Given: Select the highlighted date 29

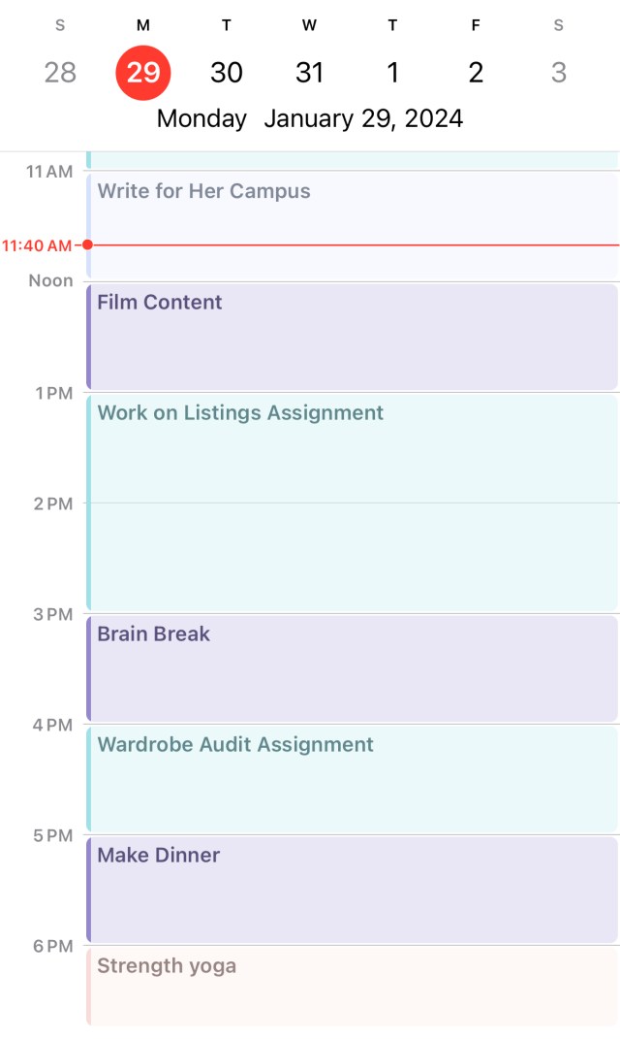Looking at the screenshot, I should (142, 72).
